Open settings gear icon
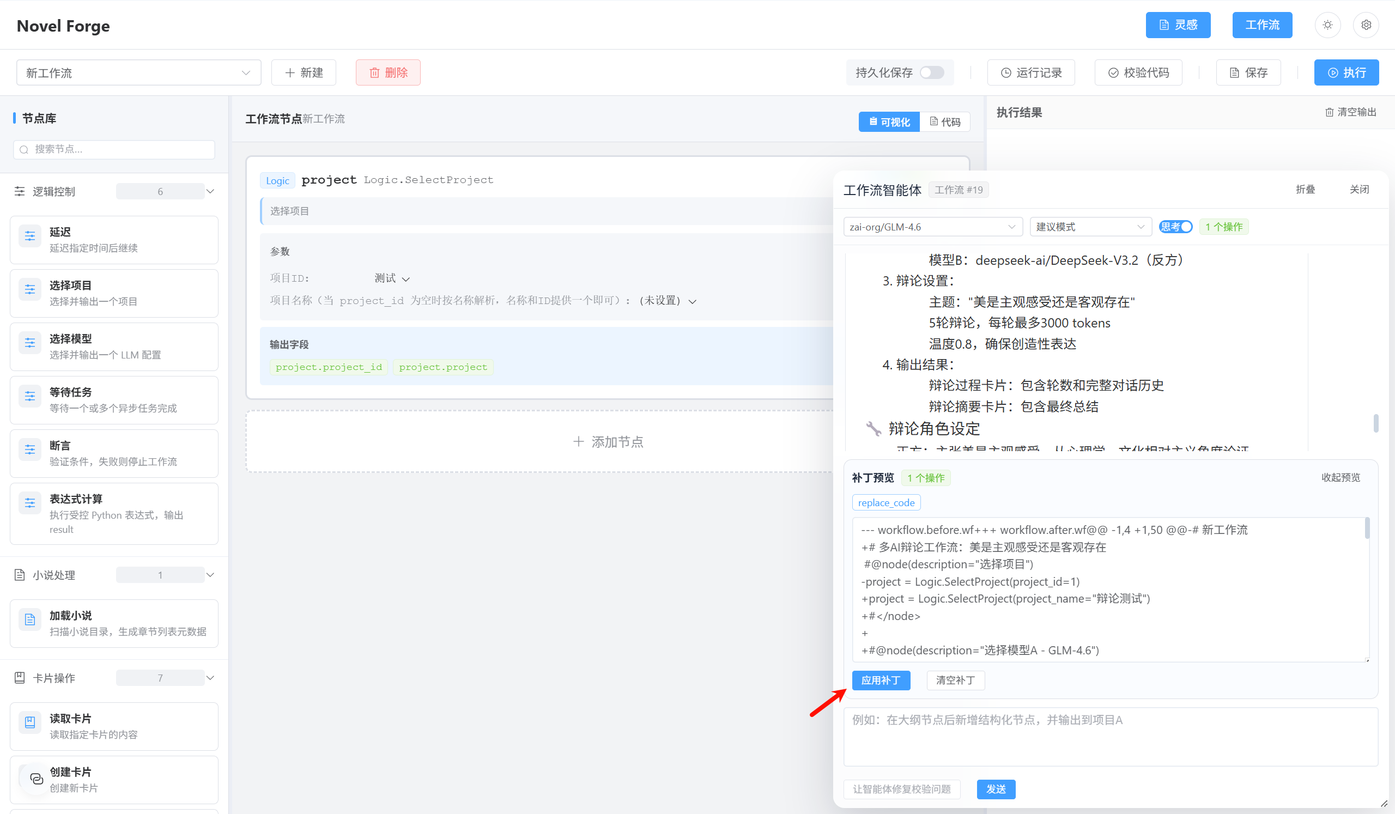This screenshot has height=814, width=1395. tap(1366, 25)
